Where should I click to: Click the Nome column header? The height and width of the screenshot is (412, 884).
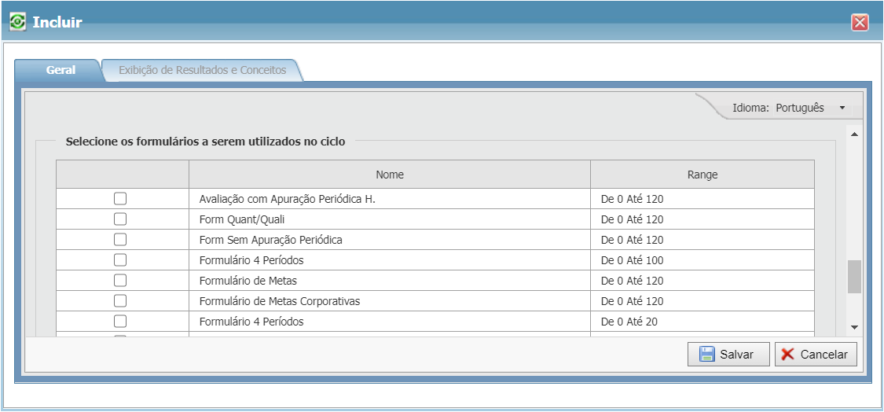point(390,175)
